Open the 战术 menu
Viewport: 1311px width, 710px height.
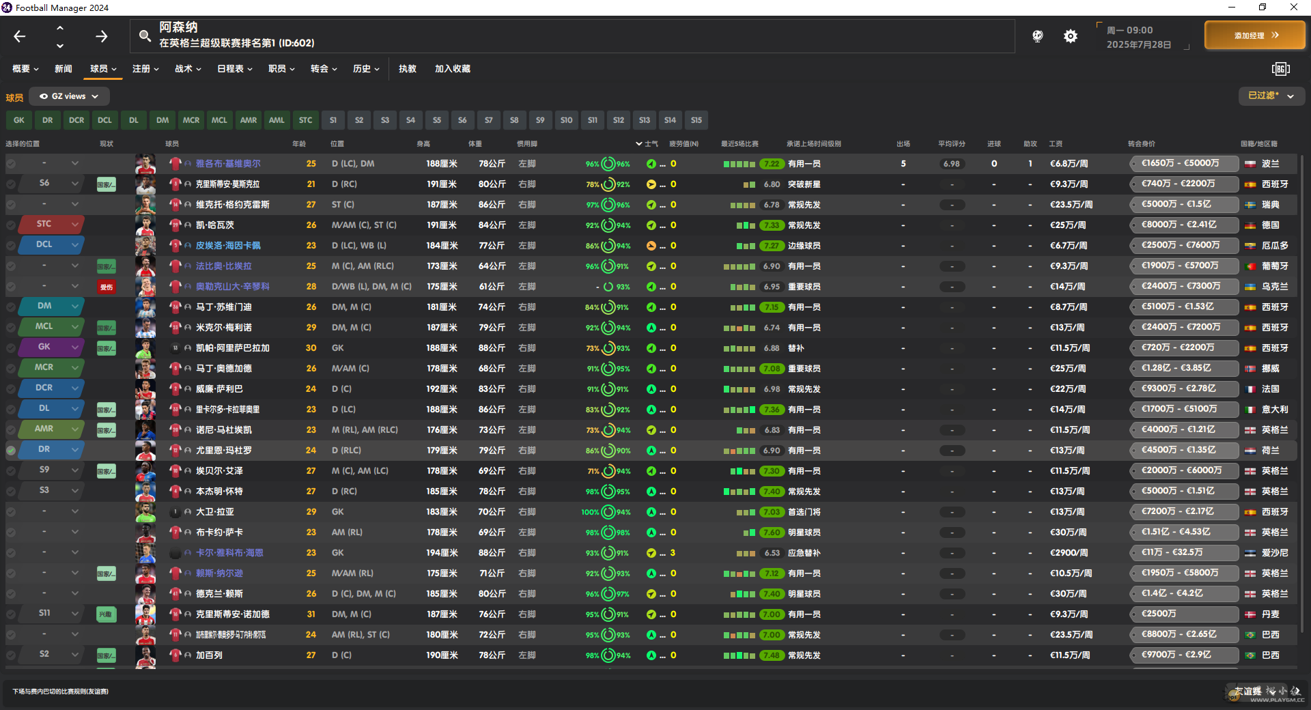(188, 69)
